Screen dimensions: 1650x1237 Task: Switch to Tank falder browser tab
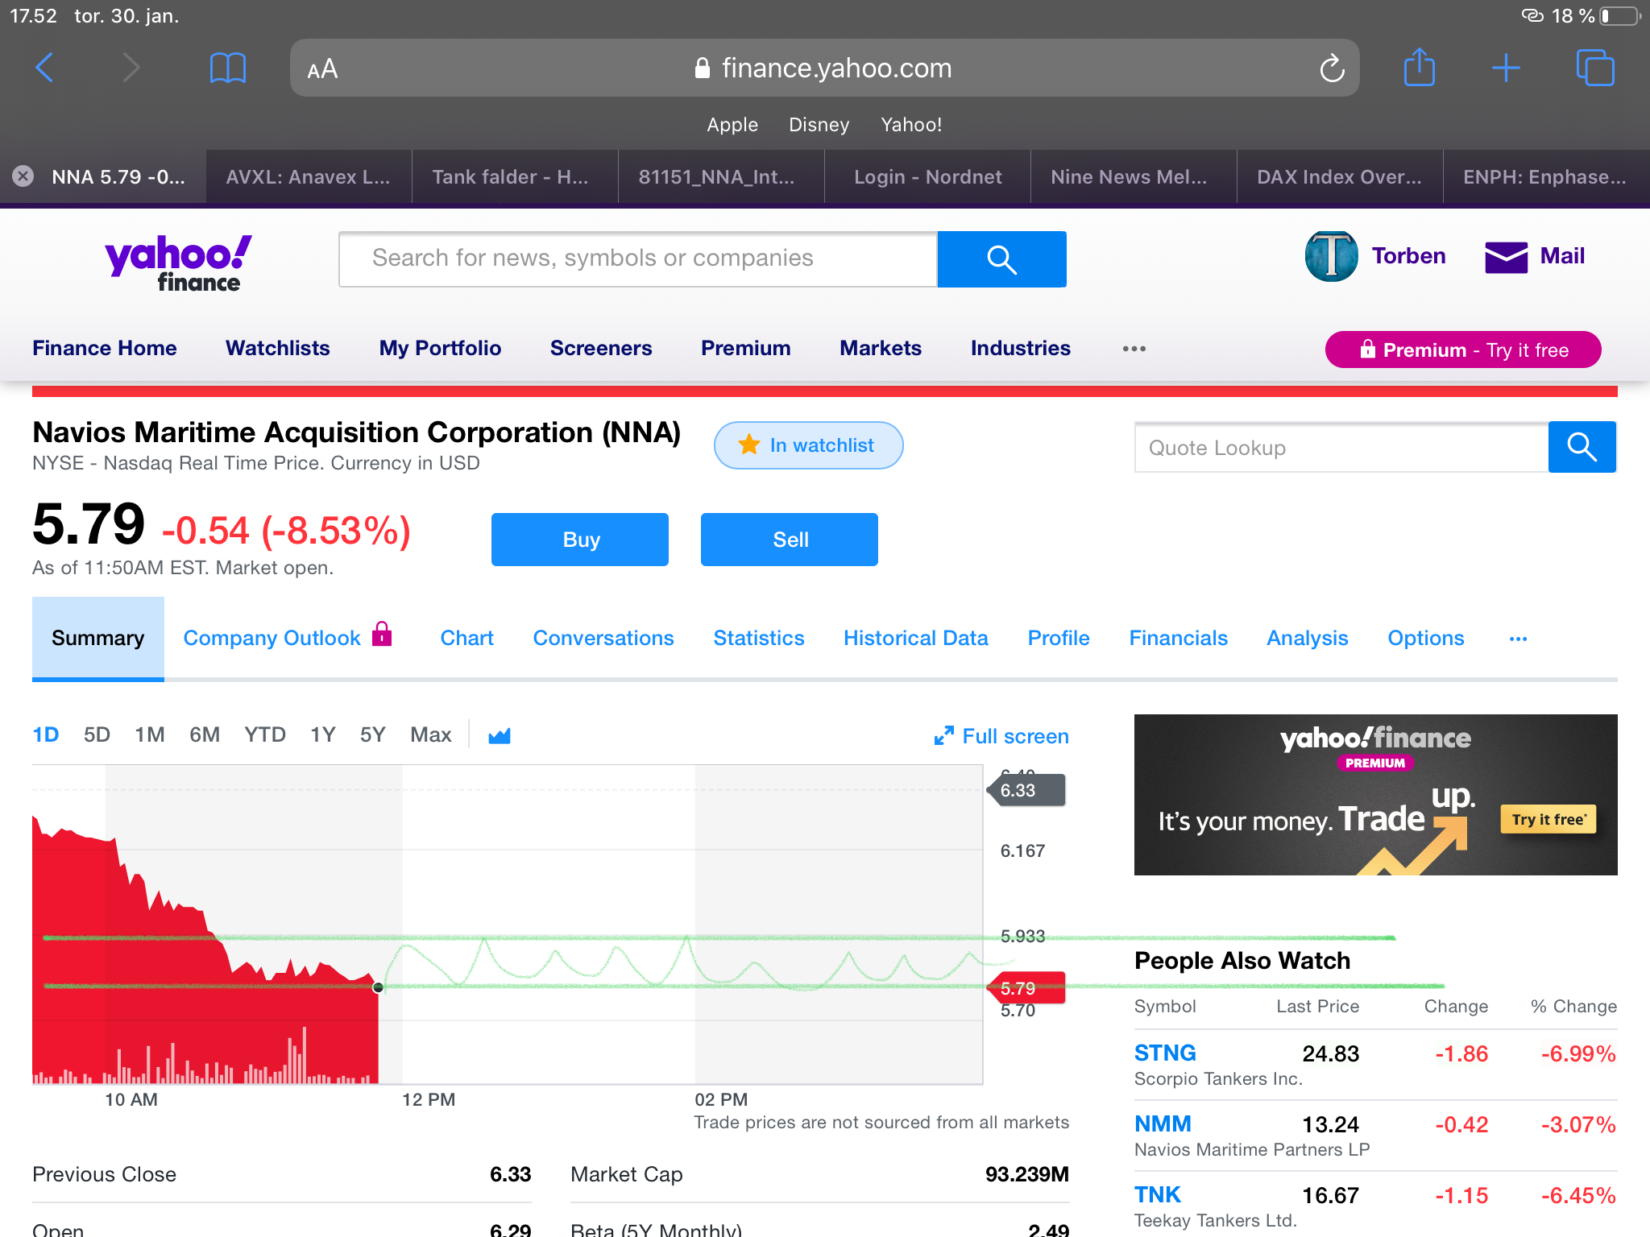515,177
